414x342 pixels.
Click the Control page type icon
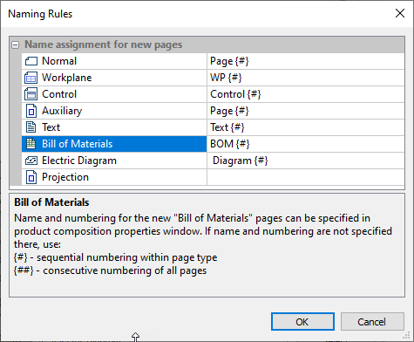coord(31,94)
